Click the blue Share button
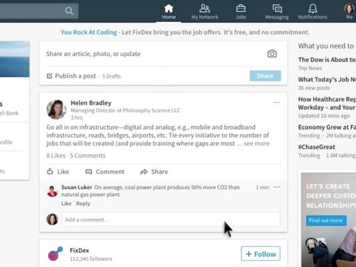 tap(265, 76)
